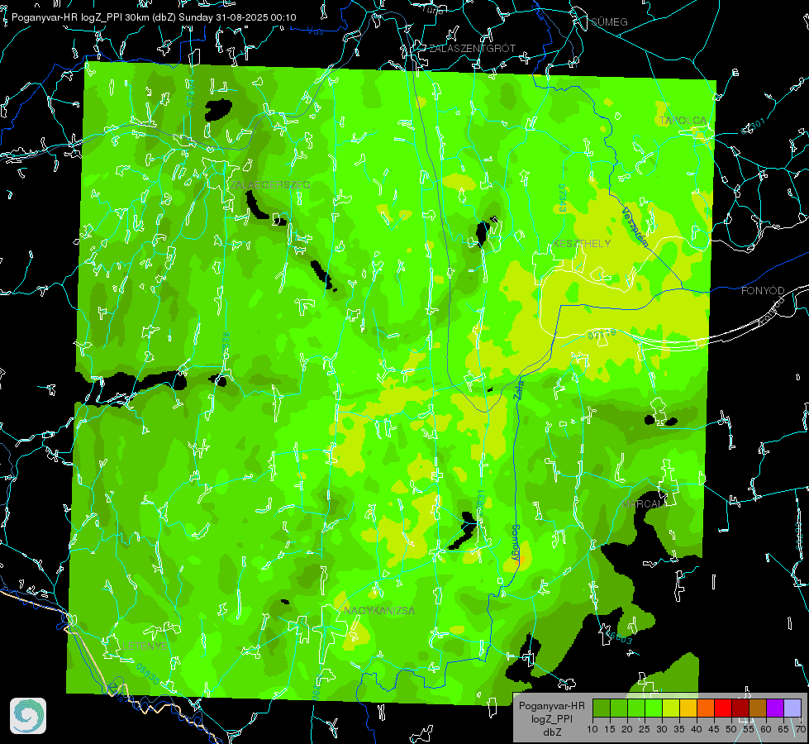Image resolution: width=809 pixels, height=744 pixels.
Task: Select the NAGYKANIZSA city label
Action: pos(379,610)
